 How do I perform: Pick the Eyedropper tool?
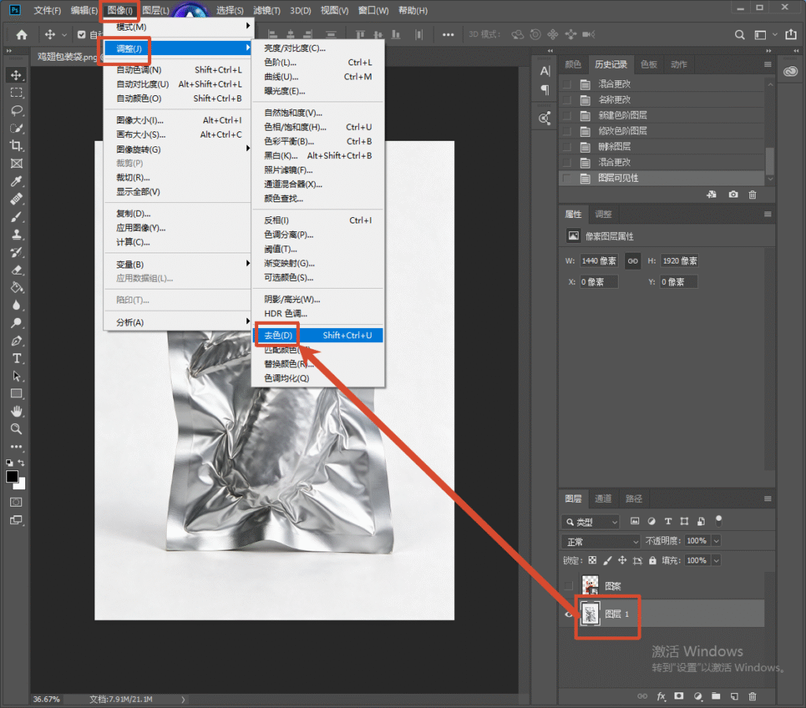(x=17, y=182)
